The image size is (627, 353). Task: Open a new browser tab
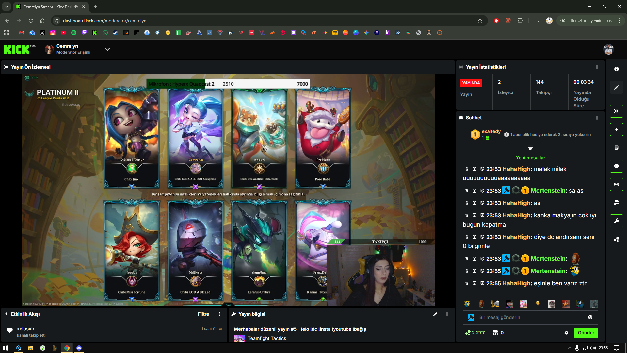[95, 7]
